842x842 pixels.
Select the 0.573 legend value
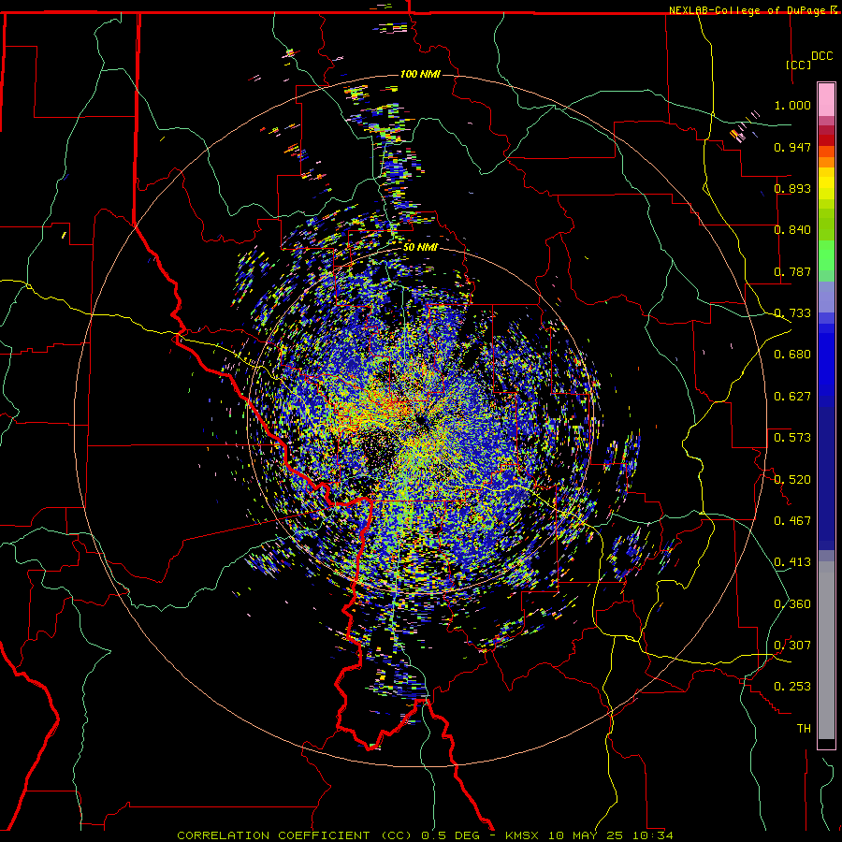792,438
